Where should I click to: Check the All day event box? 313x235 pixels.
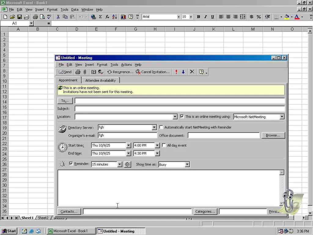tap(164, 145)
